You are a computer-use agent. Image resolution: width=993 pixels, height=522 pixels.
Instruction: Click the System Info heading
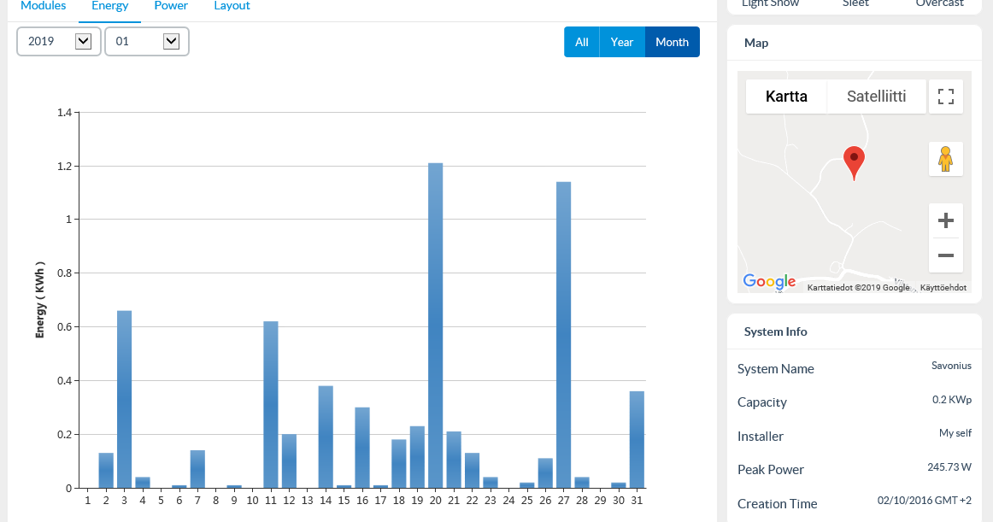[776, 332]
